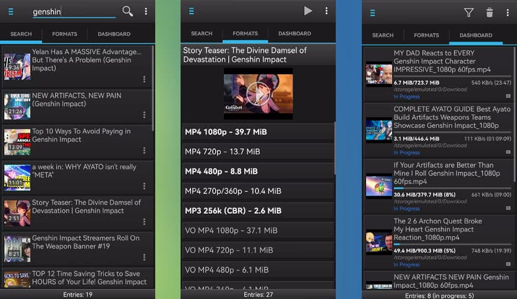Click progress bar of If Your Artifacts download
517x299 pixels.
[x=453, y=188]
